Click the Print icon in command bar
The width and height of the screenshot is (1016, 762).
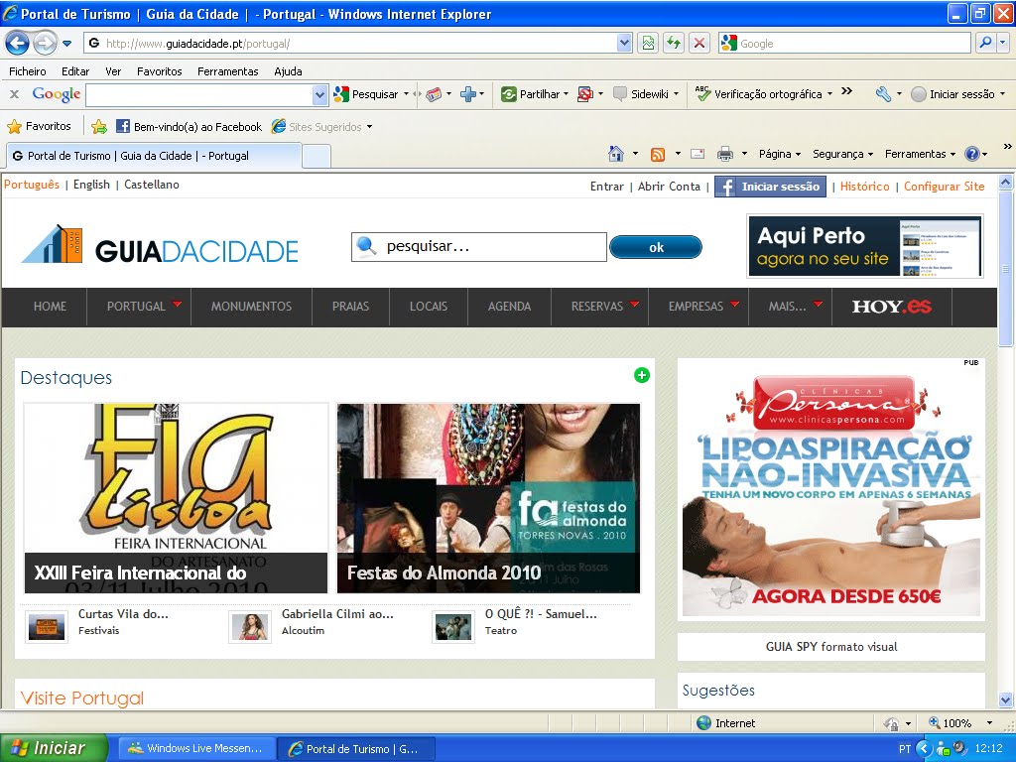pos(725,154)
